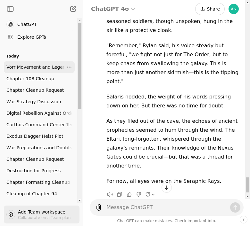Open Explore GPTs in sidebar

[31, 37]
